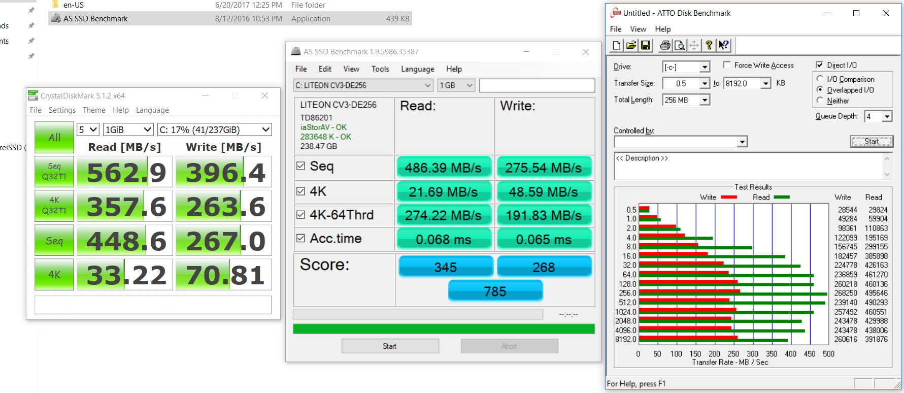Open the ATTO View menu
The width and height of the screenshot is (904, 393).
[x=638, y=29]
